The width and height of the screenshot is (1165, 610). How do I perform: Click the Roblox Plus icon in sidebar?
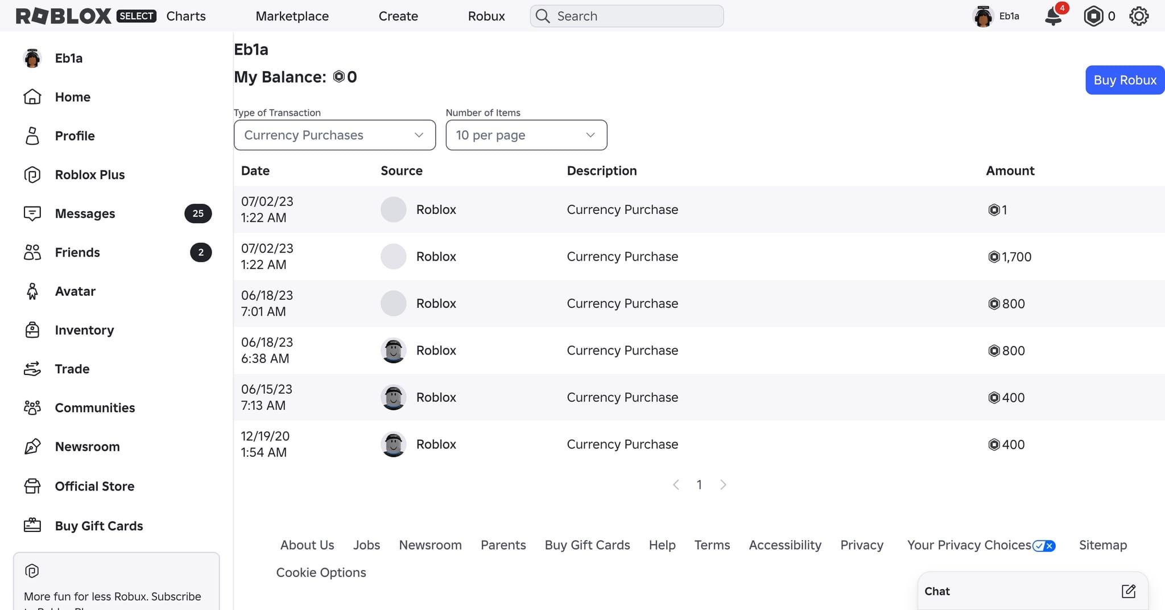coord(32,175)
